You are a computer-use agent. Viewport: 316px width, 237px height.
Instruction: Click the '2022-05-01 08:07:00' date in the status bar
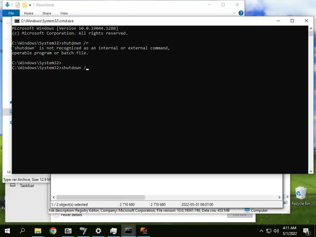[x=197, y=205]
